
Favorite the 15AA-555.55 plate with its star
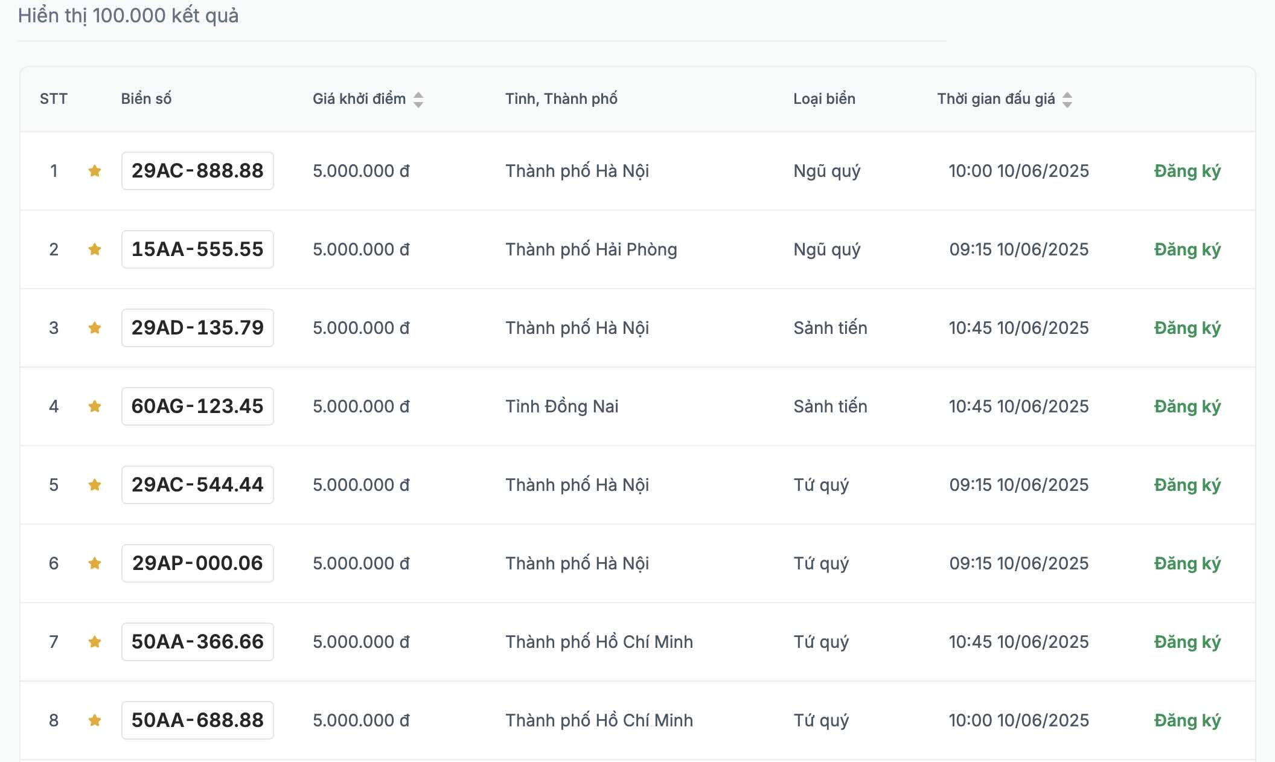point(95,249)
